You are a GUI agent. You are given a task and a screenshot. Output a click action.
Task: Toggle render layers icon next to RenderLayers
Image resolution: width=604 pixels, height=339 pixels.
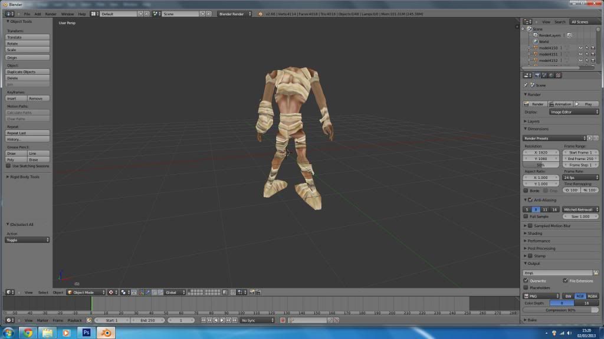pyautogui.click(x=569, y=35)
